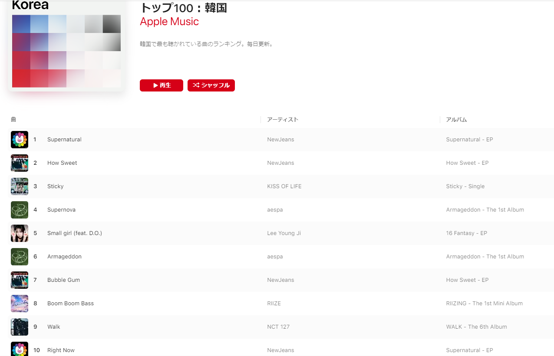Click the RIIZE artist name

pos(274,304)
